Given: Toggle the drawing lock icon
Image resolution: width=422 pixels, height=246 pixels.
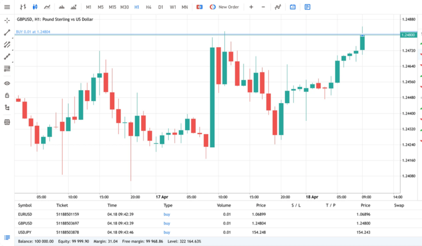Looking at the screenshot, I should pos(7,95).
